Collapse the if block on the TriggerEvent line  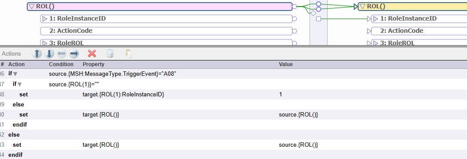(x=15, y=74)
